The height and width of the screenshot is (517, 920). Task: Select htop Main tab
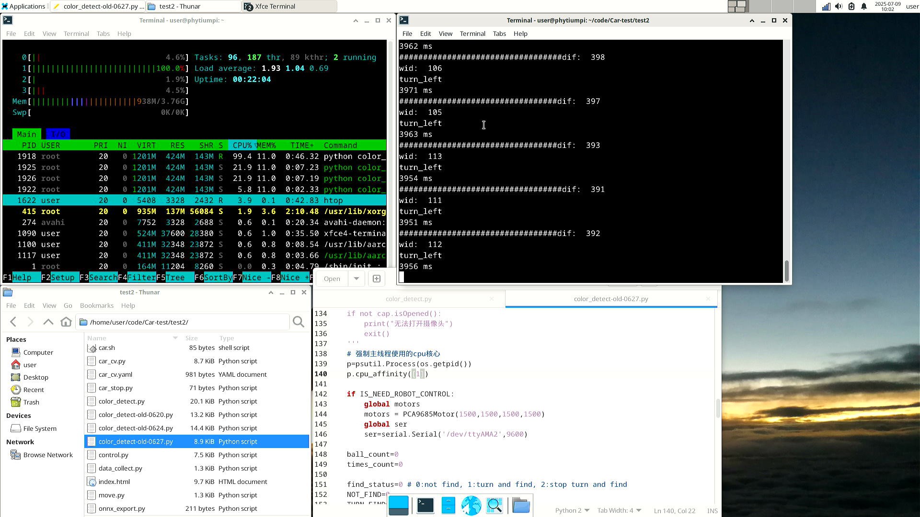point(26,135)
